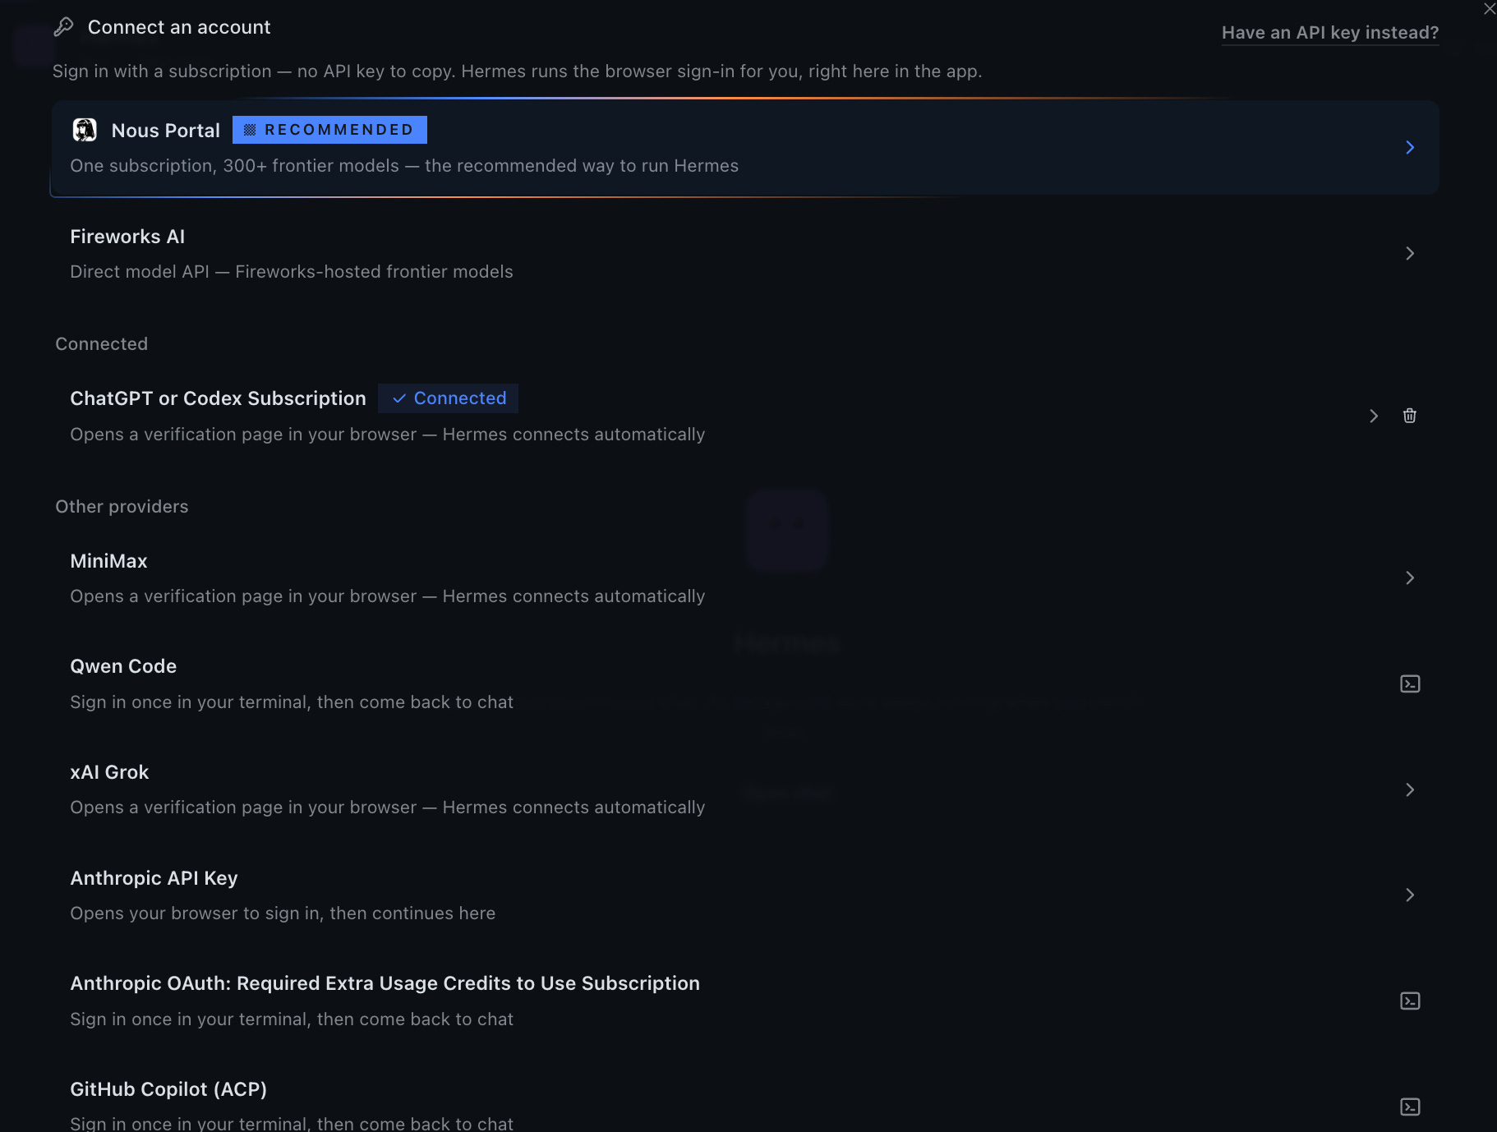Click the description under GitHub Copilot (ACP)

tap(292, 1123)
